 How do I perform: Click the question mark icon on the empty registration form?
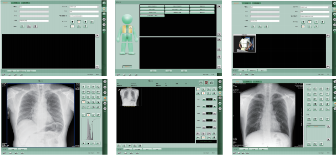85,26
